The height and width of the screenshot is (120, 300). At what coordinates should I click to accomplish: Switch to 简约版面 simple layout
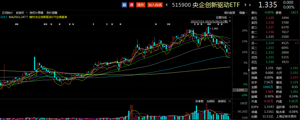click(229, 13)
